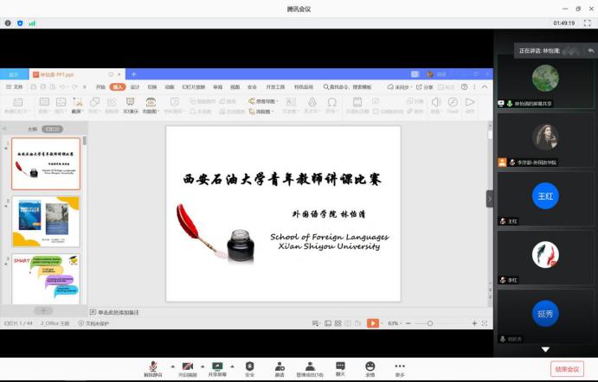Open the 文件 menu in WPS
The image size is (598, 382).
point(16,86)
